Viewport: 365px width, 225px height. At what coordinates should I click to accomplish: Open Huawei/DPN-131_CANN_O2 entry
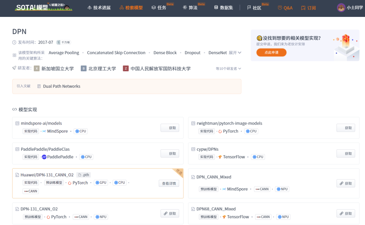click(x=47, y=175)
